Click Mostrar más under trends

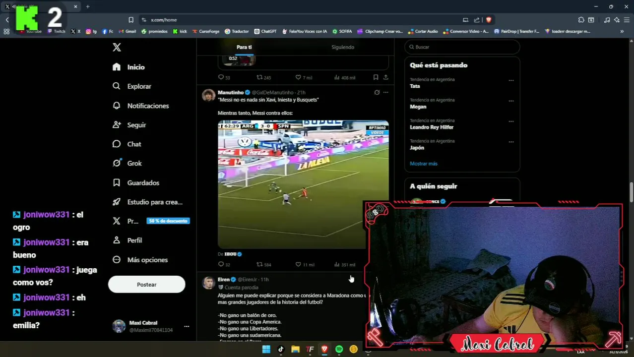(424, 164)
